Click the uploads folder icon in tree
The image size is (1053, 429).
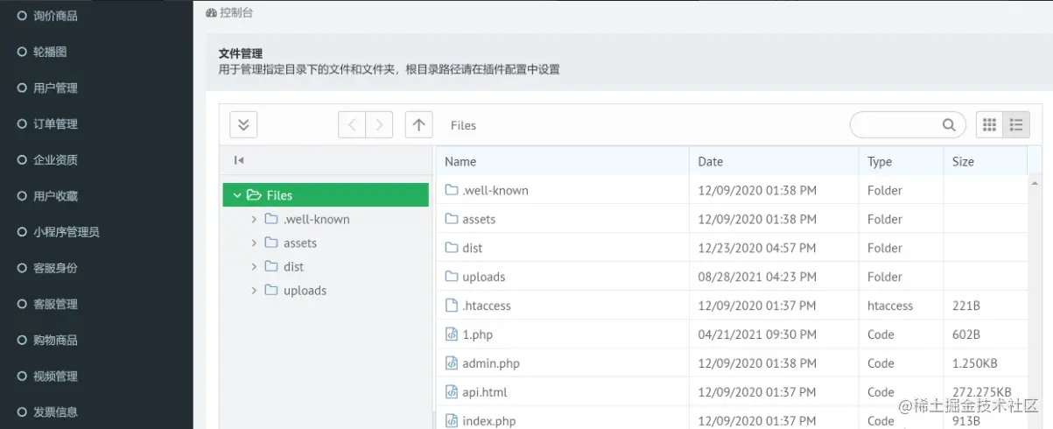tap(271, 290)
